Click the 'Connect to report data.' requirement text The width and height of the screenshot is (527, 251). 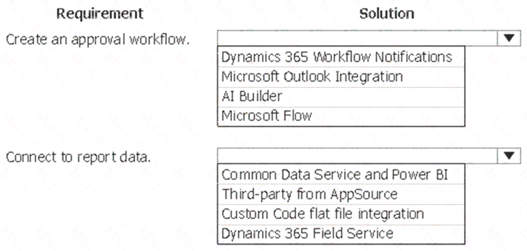click(78, 158)
